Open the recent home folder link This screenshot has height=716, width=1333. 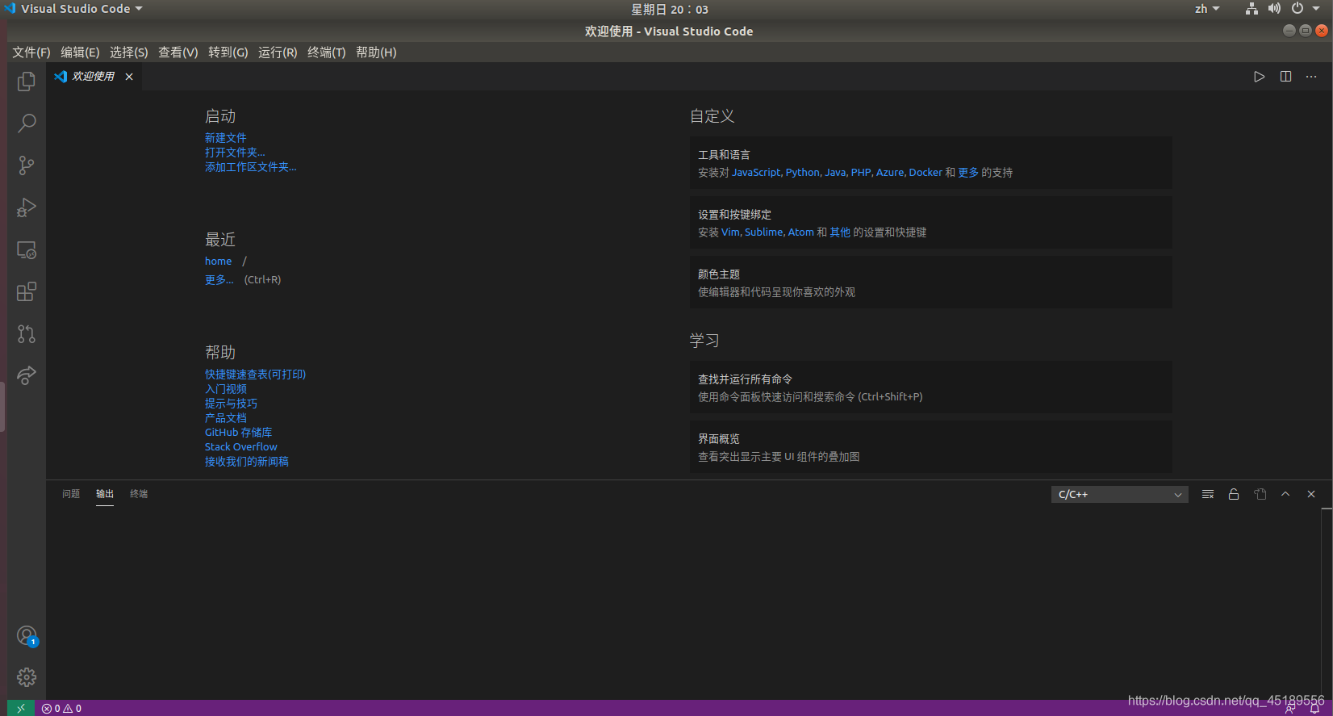(219, 261)
